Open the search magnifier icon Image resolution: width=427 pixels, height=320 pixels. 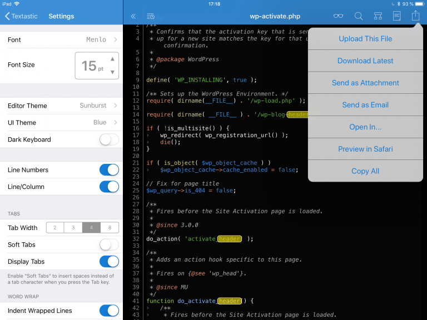pos(359,16)
